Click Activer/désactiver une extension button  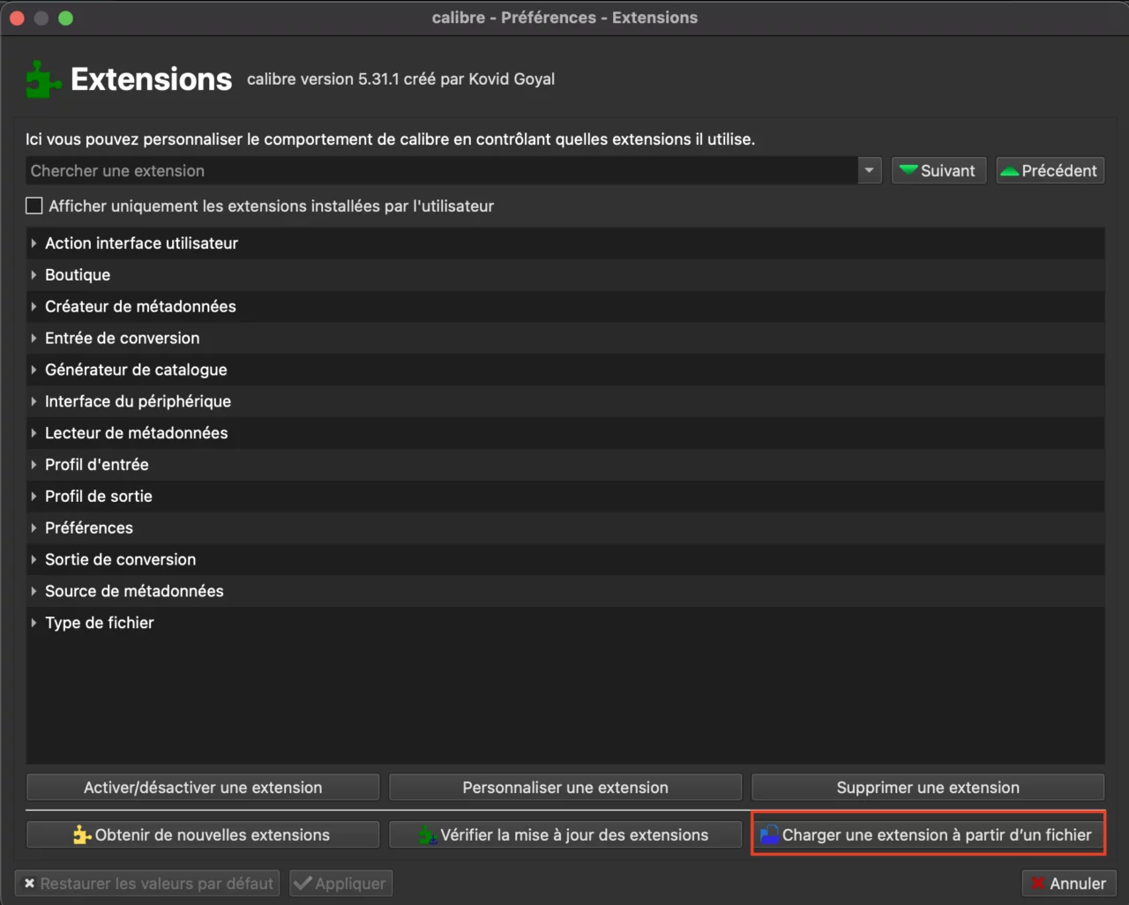pos(203,787)
